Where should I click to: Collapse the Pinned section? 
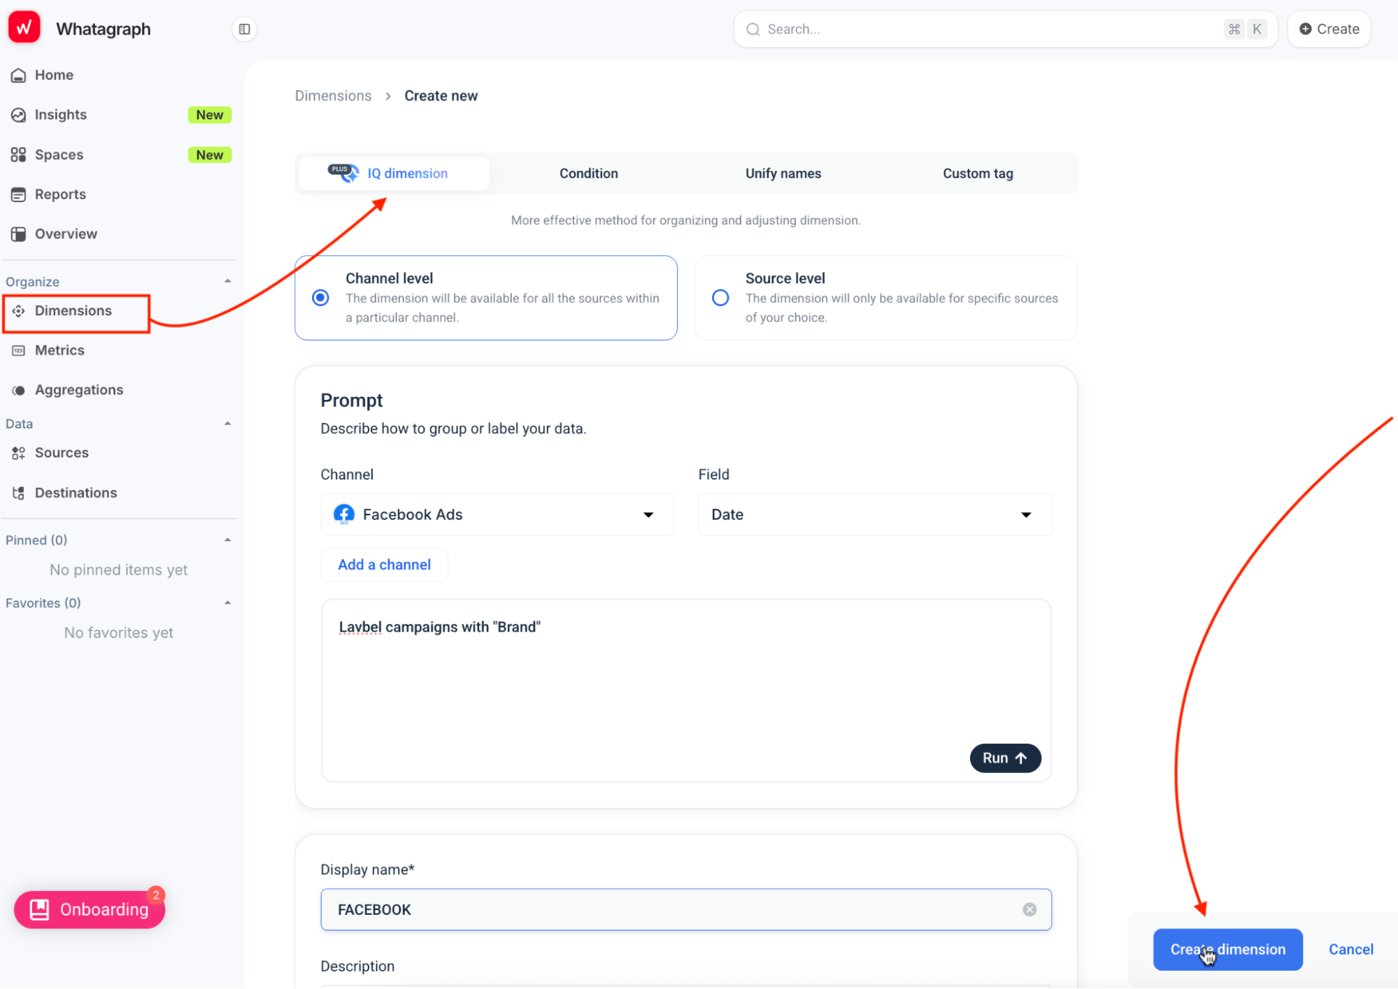coord(227,540)
